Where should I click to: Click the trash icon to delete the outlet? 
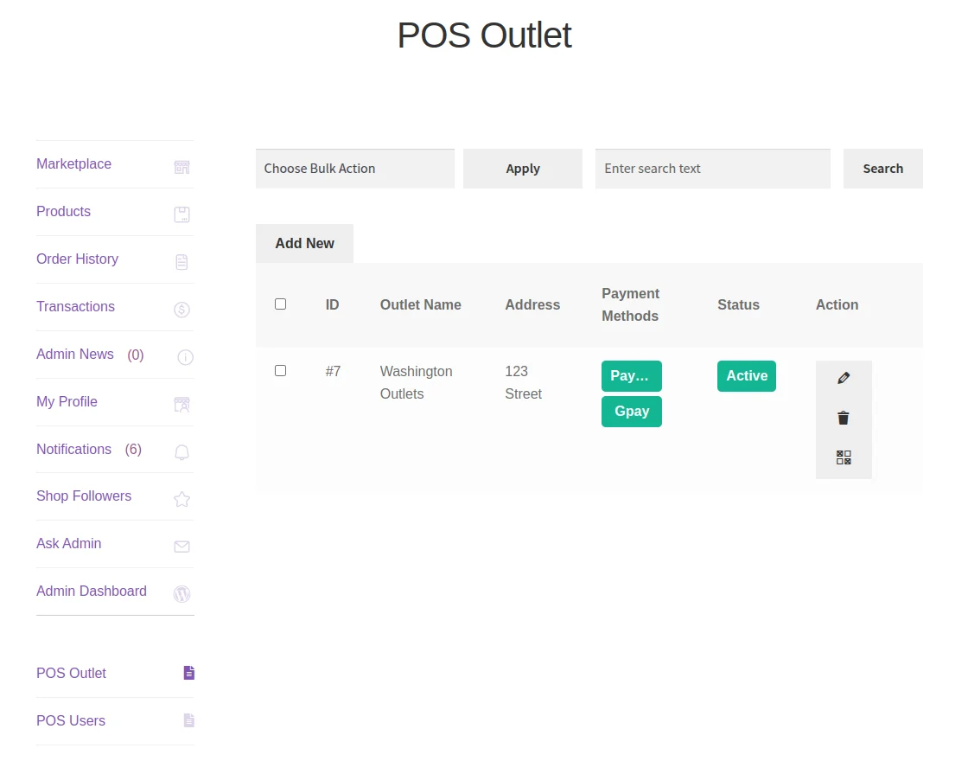tap(844, 418)
